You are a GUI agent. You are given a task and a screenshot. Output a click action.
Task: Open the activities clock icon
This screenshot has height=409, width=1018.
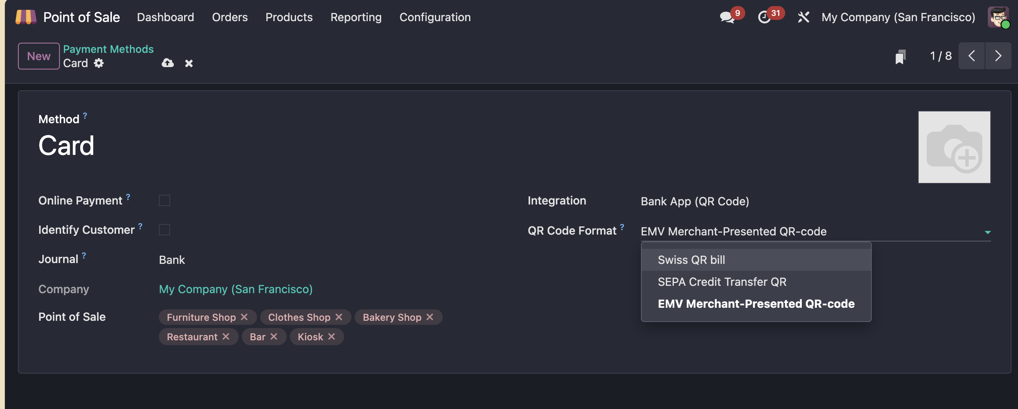[x=764, y=17]
